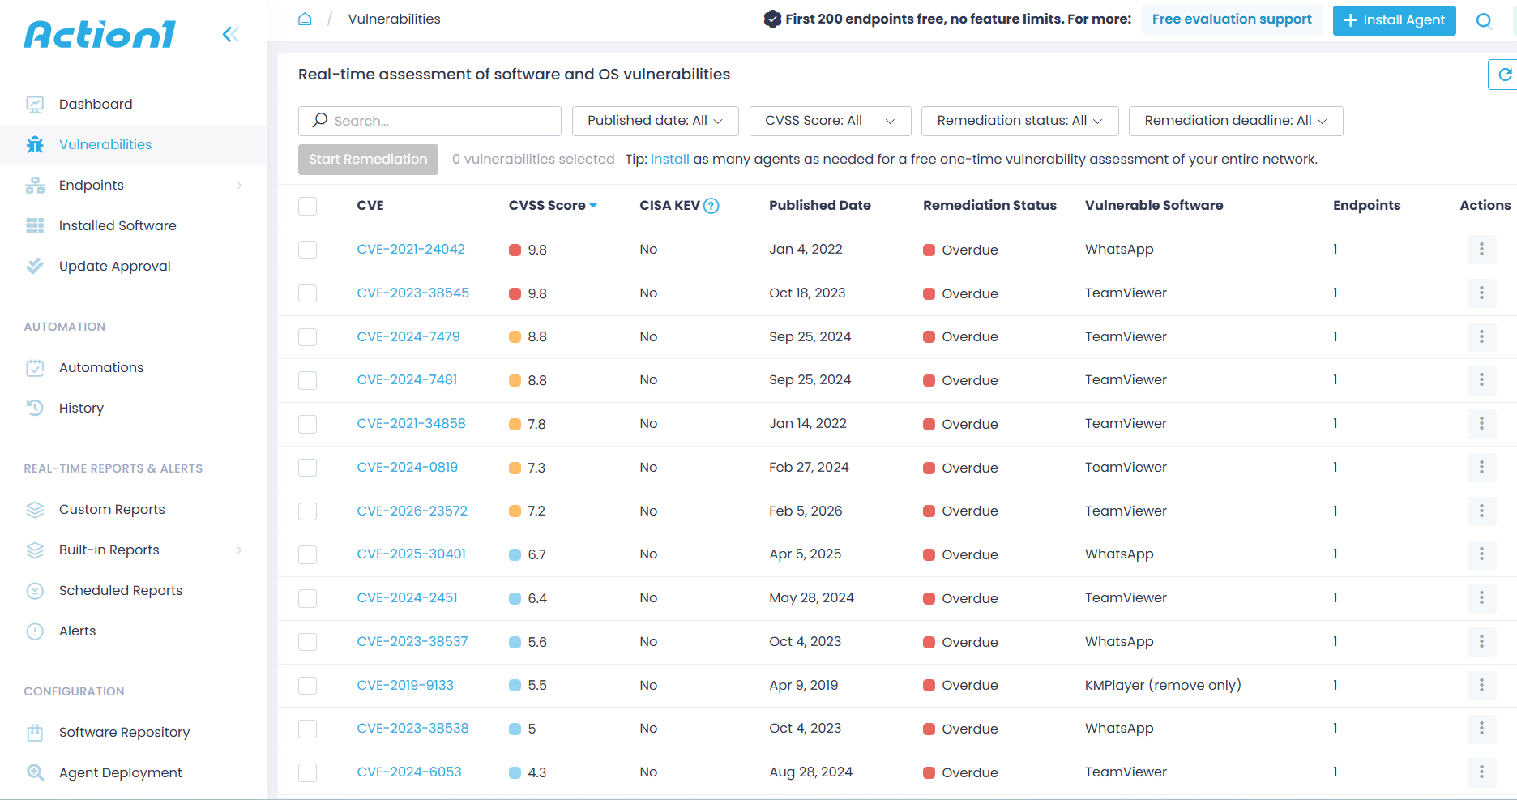Screen dimensions: 1517x800
Task: Click into the vulnerabilities Search field
Action: [429, 121]
